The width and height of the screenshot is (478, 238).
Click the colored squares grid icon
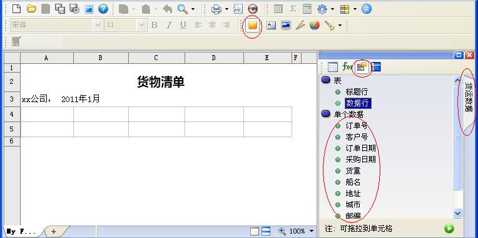coord(345,9)
